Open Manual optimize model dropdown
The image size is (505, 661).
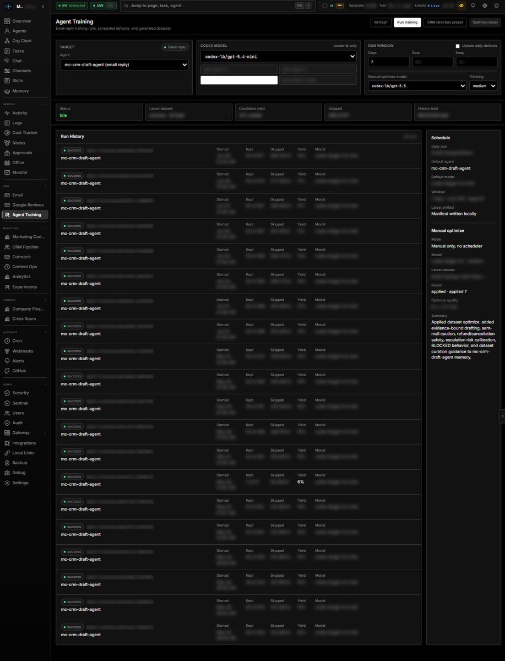click(x=417, y=86)
